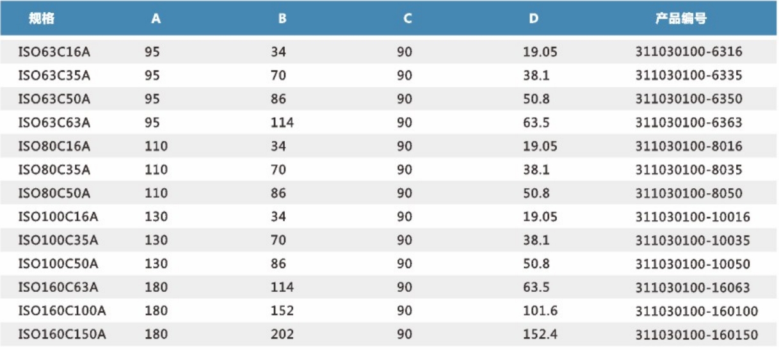The height and width of the screenshot is (350, 779).
Task: Click the 152.4 value in column D
Action: tap(540, 335)
